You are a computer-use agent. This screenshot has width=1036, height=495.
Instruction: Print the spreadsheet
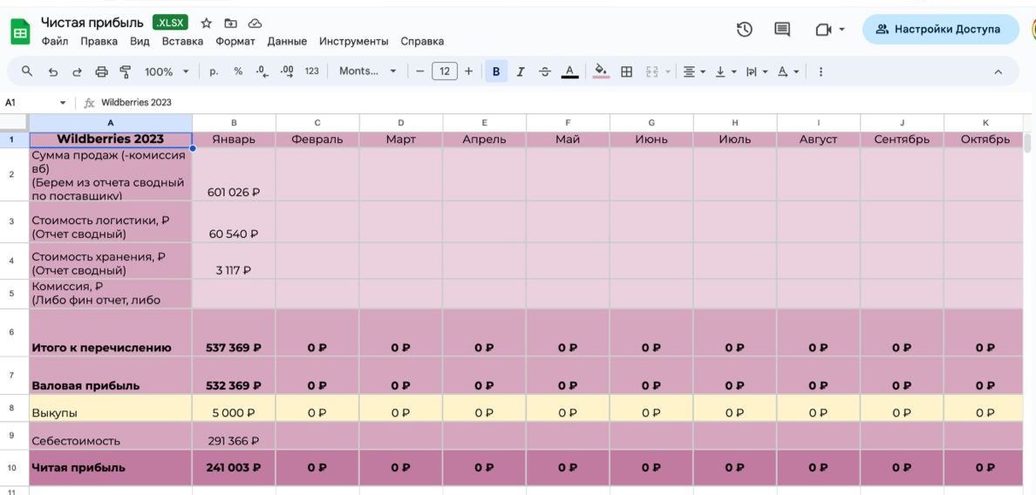[101, 71]
